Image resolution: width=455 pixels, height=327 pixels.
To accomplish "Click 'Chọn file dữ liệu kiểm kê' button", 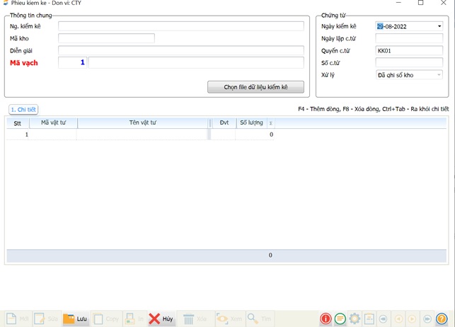I will click(255, 87).
